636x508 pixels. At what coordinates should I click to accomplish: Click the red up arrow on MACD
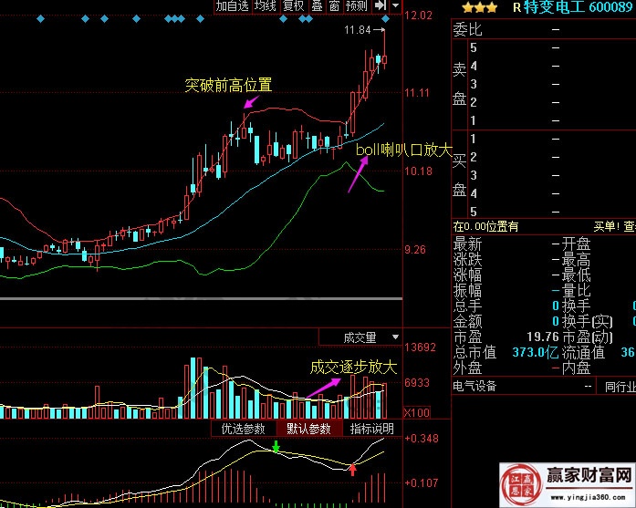pos(353,469)
